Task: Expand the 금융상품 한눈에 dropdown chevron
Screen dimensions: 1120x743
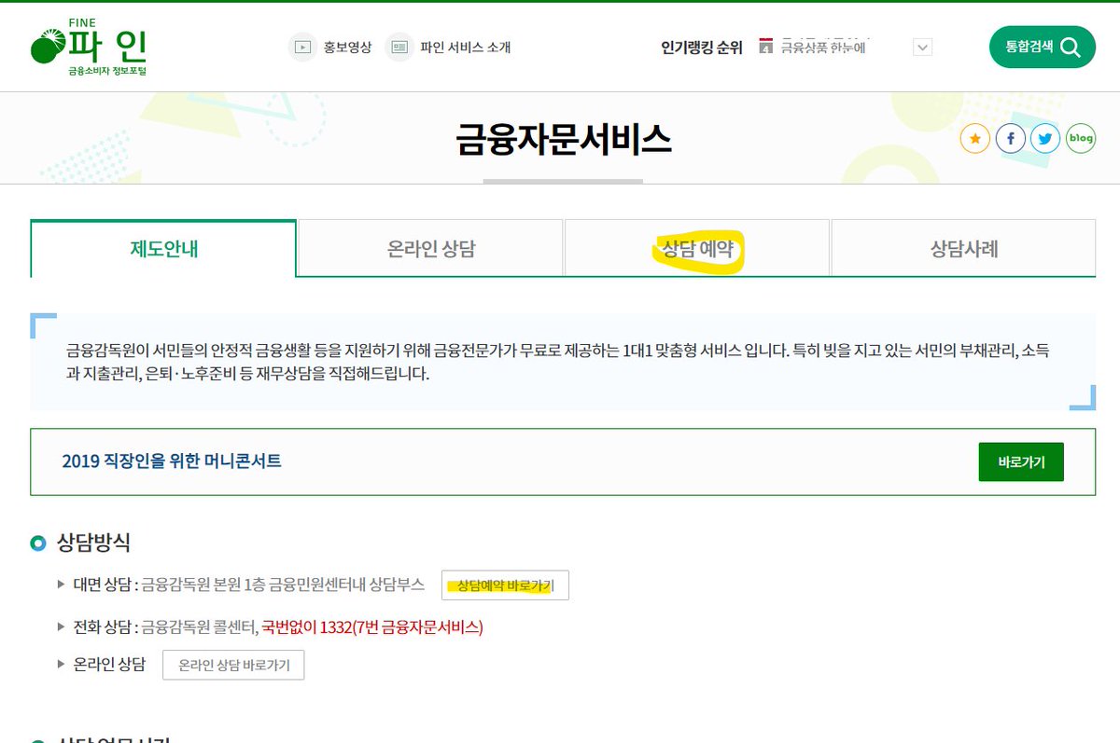Action: click(921, 47)
